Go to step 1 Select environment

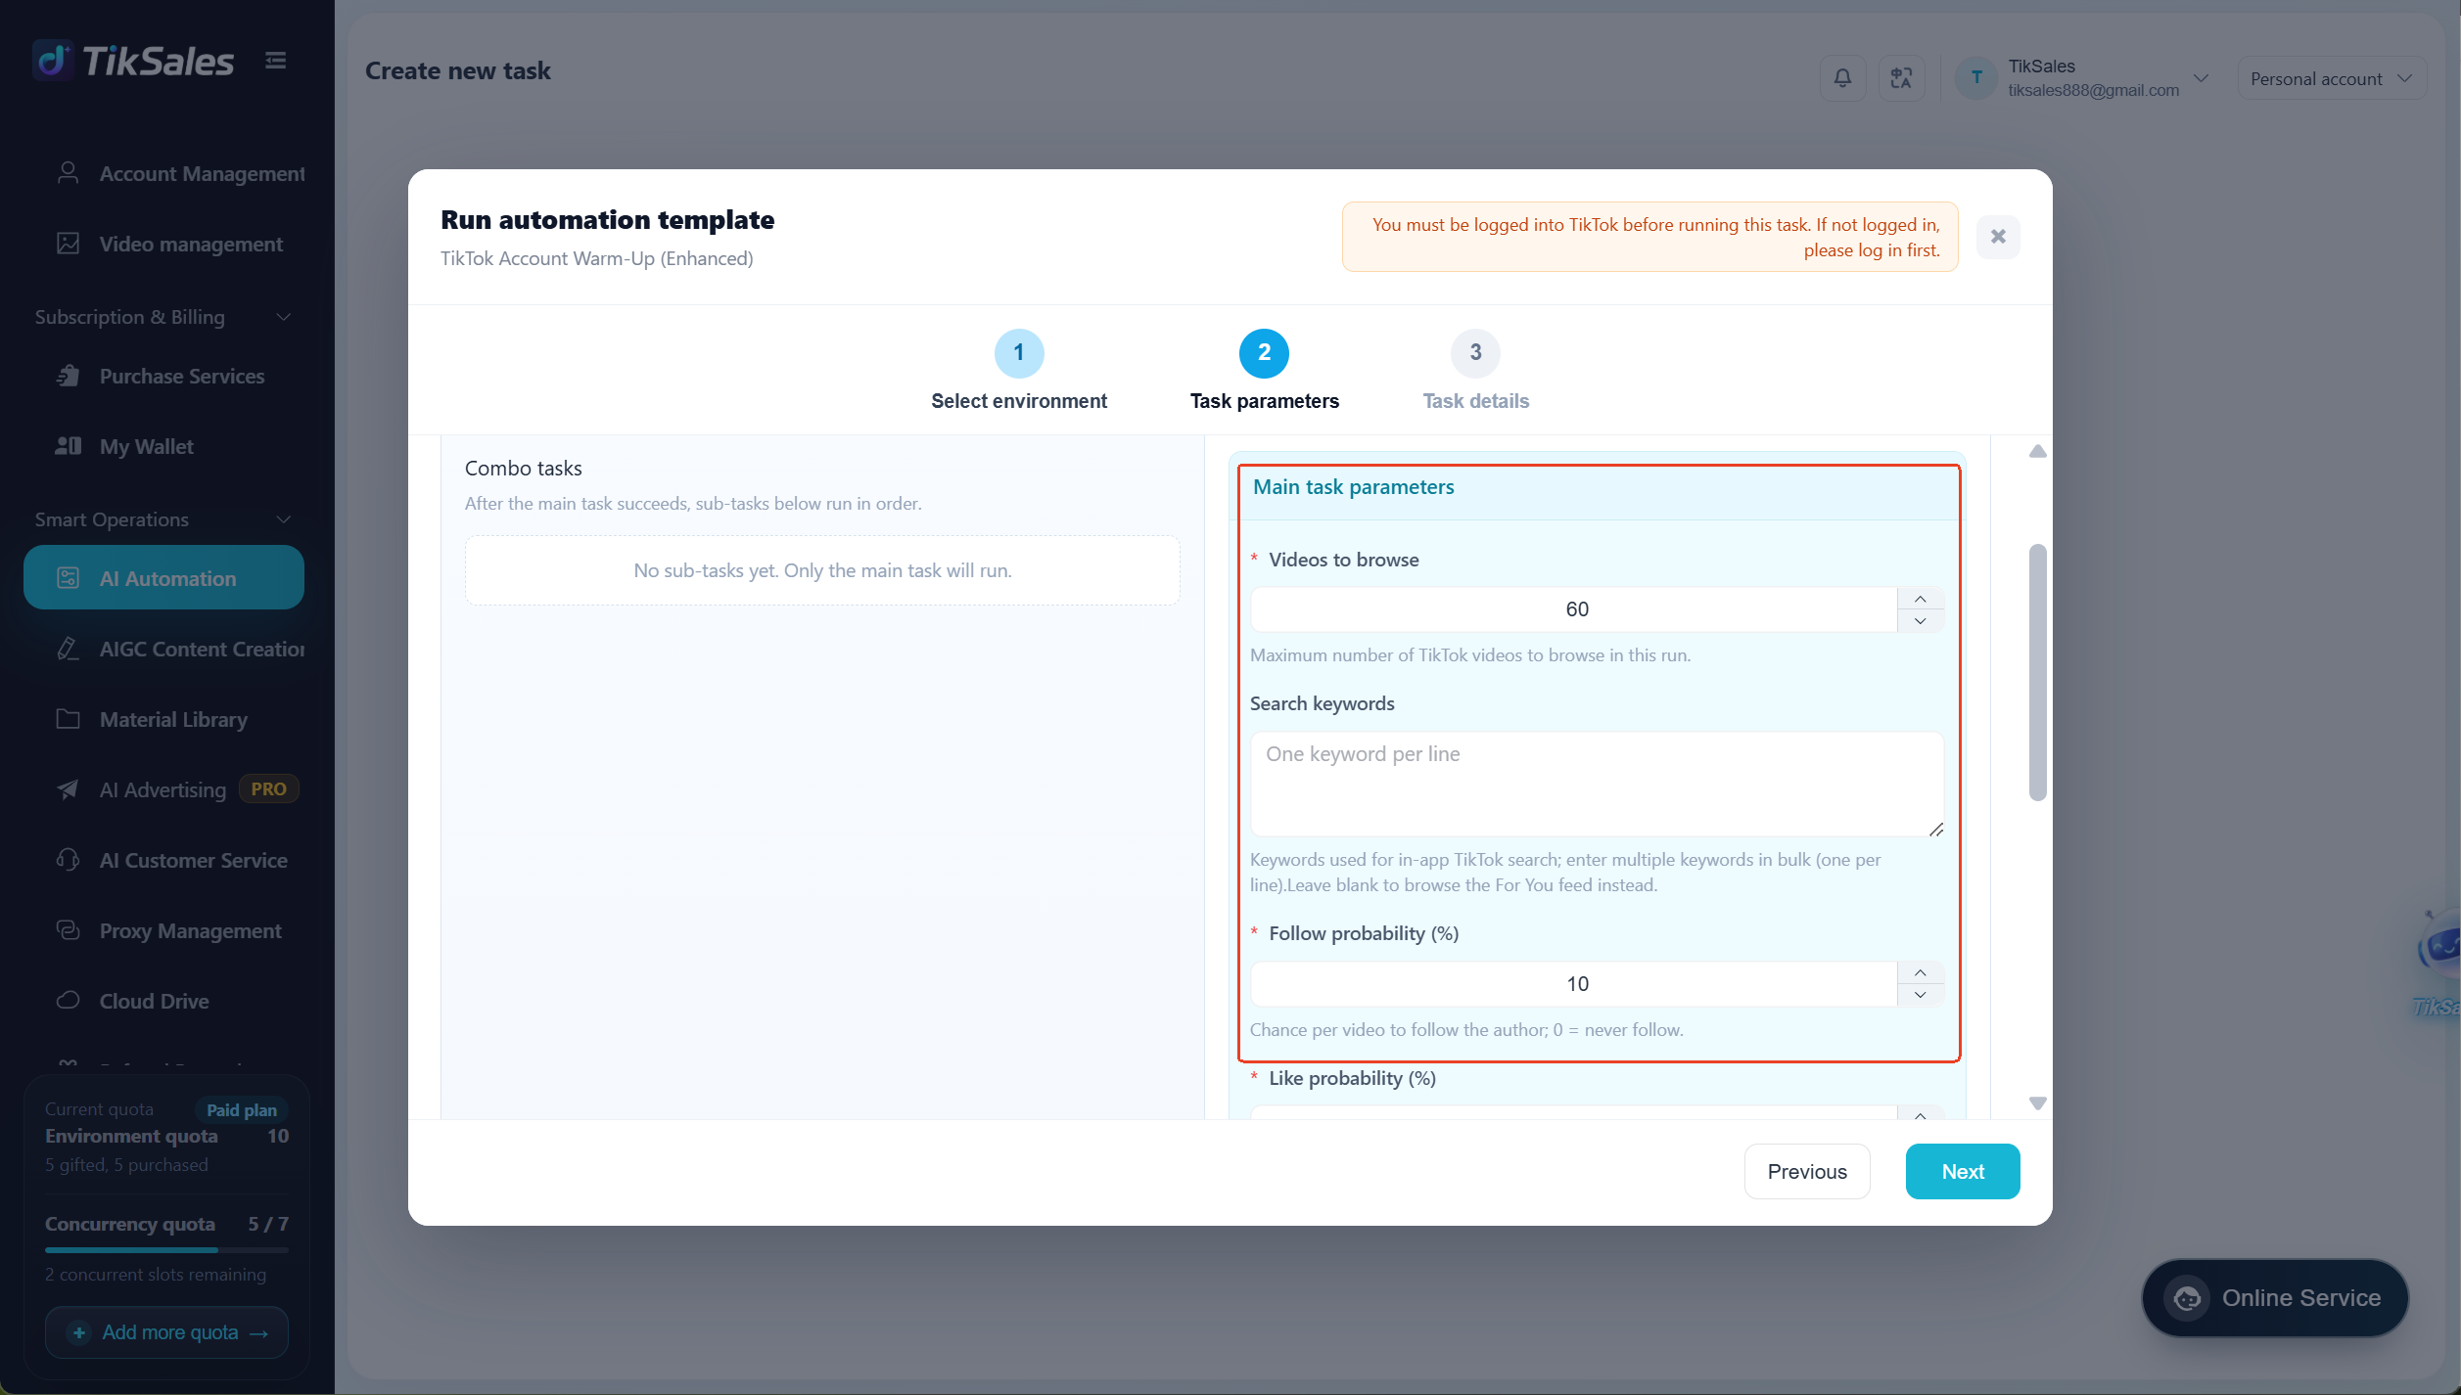pyautogui.click(x=1019, y=370)
